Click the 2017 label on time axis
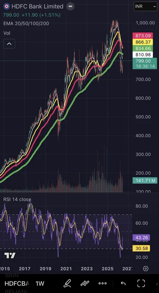Viewport: 159px width, 293px height. [24, 269]
